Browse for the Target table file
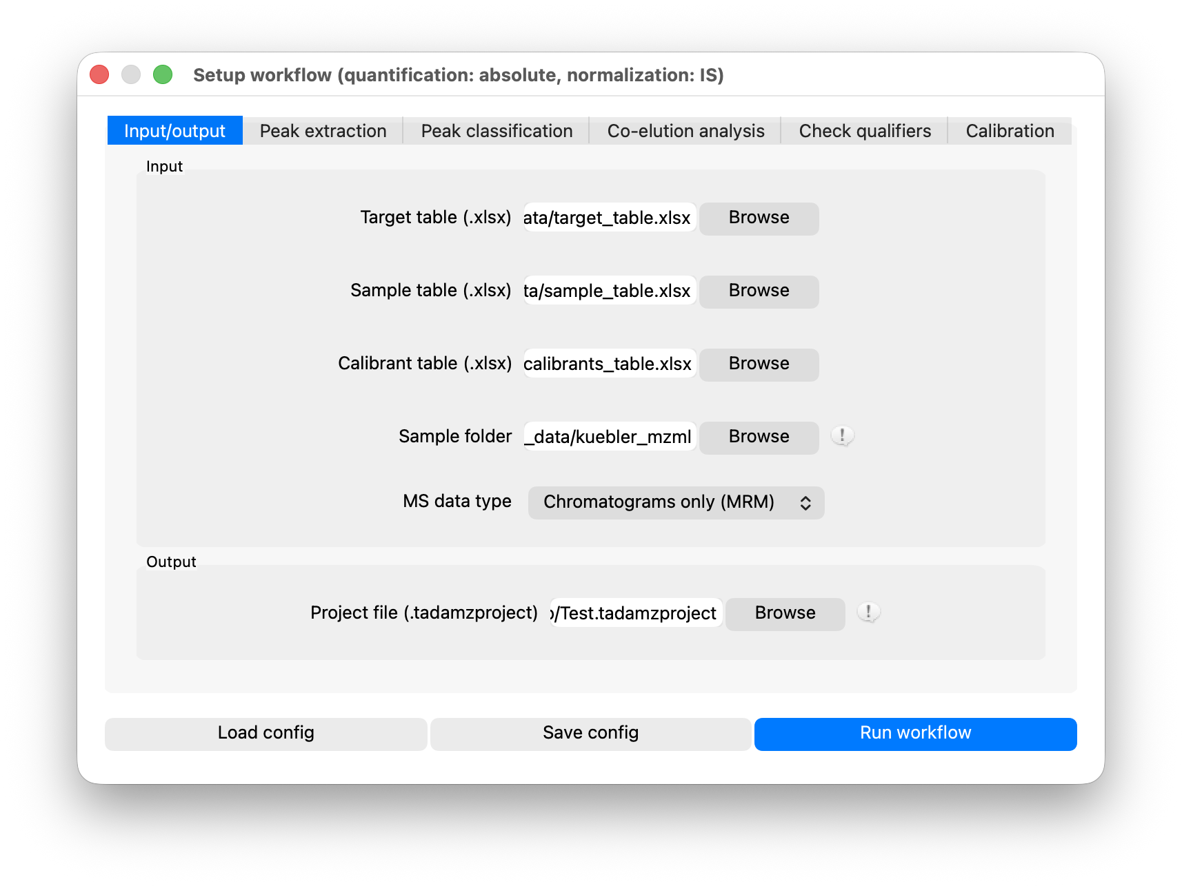The width and height of the screenshot is (1182, 886). (x=759, y=218)
